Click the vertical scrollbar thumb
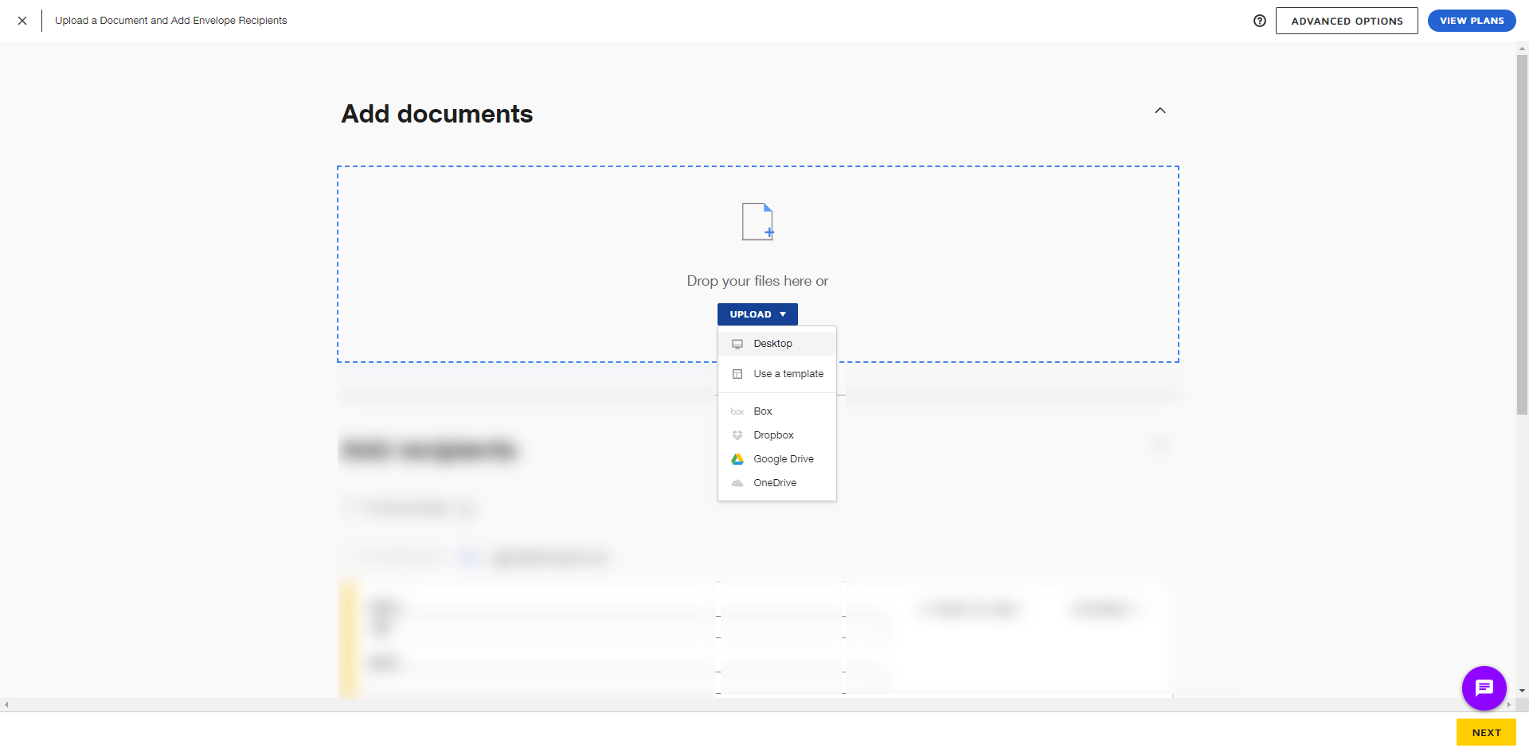The width and height of the screenshot is (1529, 752). point(1522,235)
